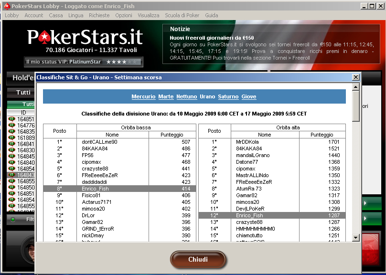Image resolution: width=386 pixels, height=275 pixels.
Task: Click the Orbita alta table header
Action: (288, 127)
